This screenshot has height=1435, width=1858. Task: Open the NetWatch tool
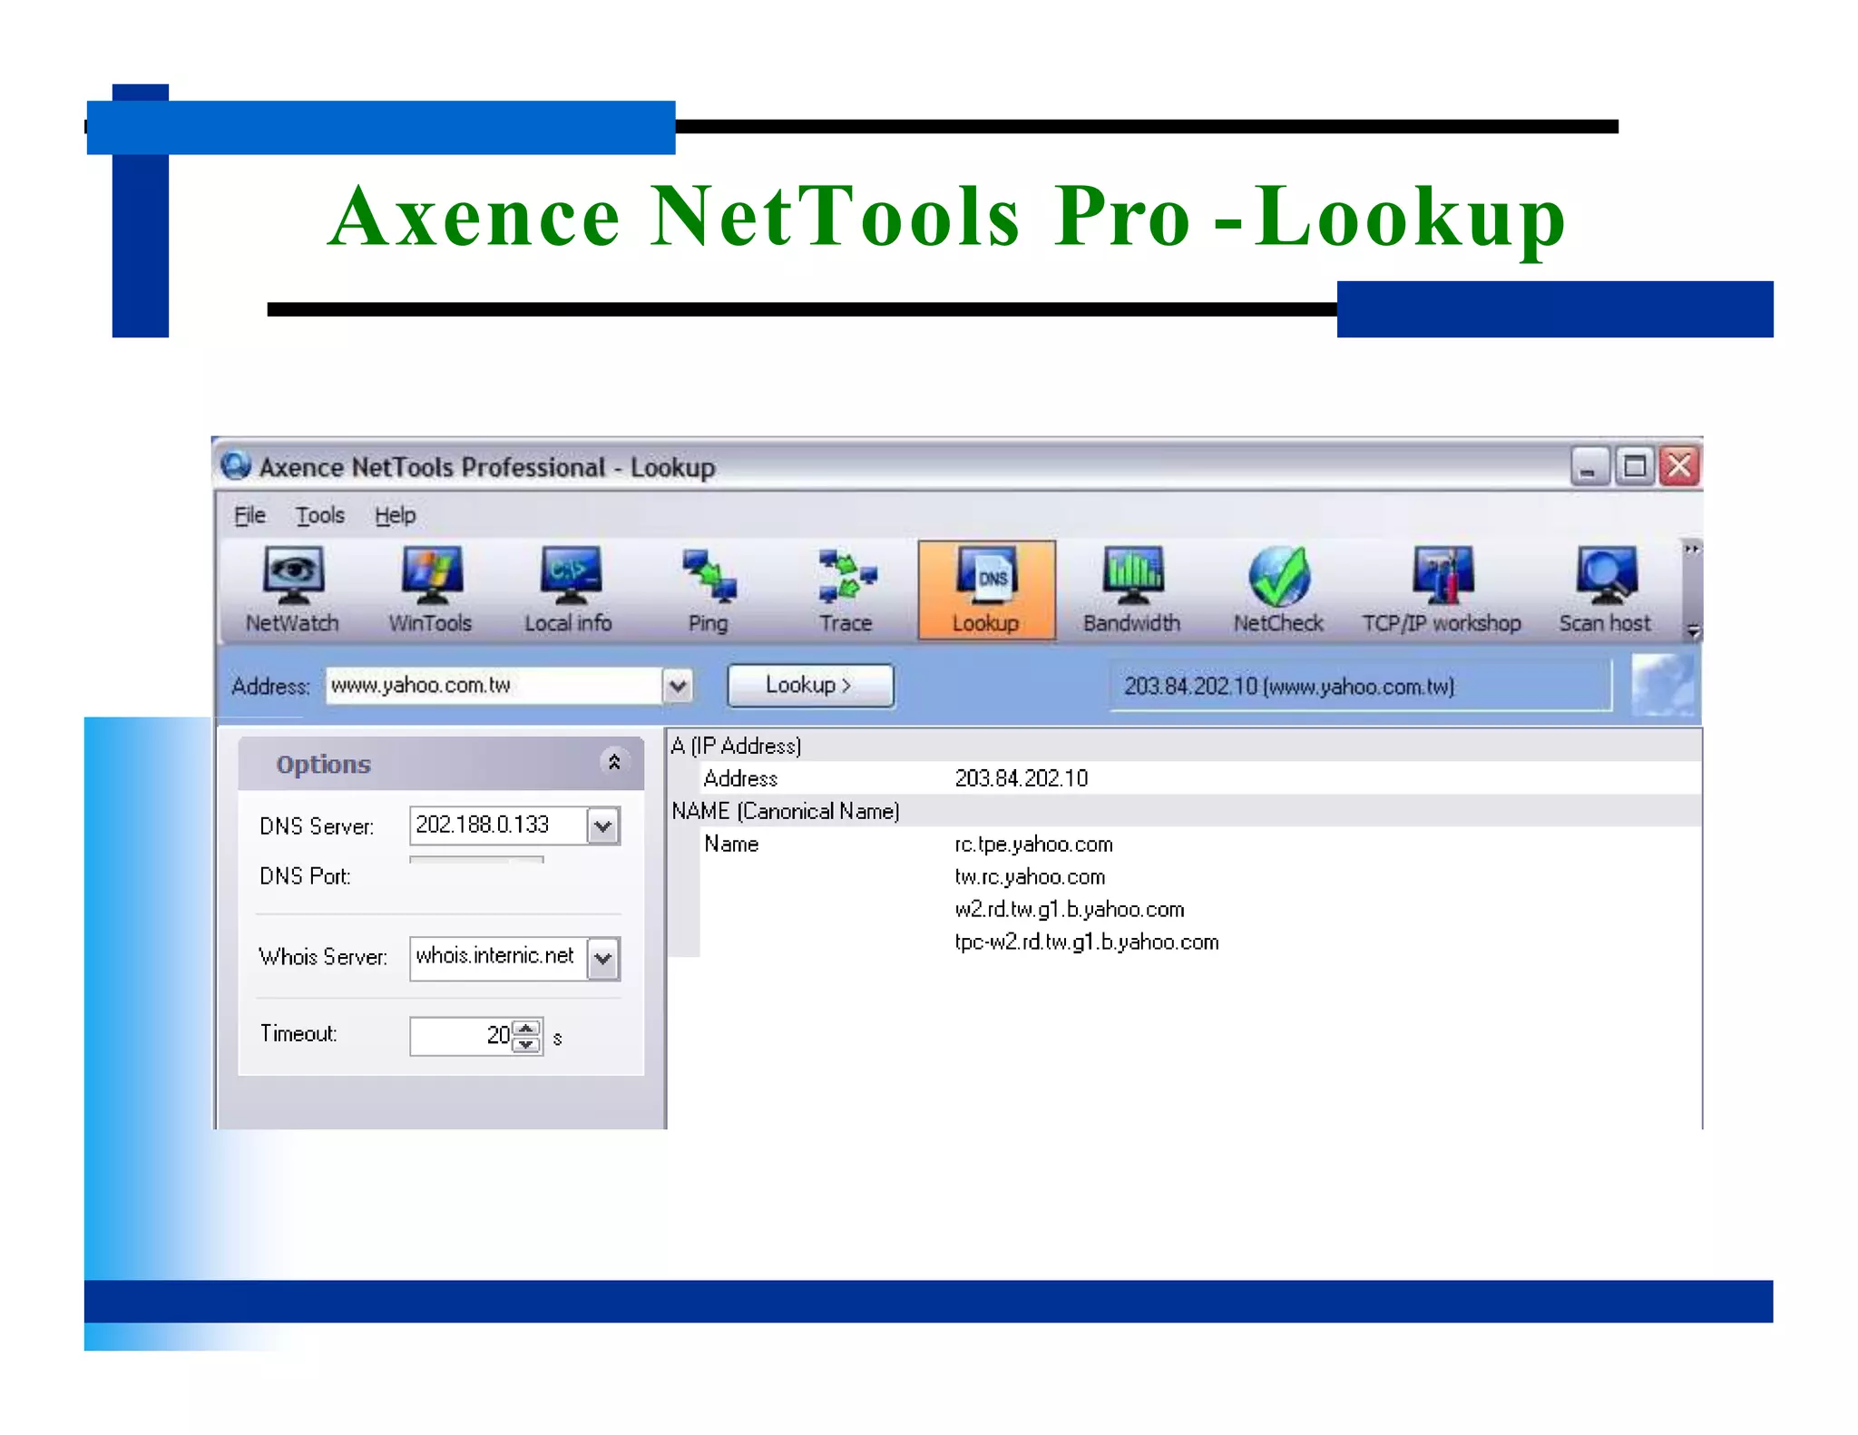coord(292,591)
